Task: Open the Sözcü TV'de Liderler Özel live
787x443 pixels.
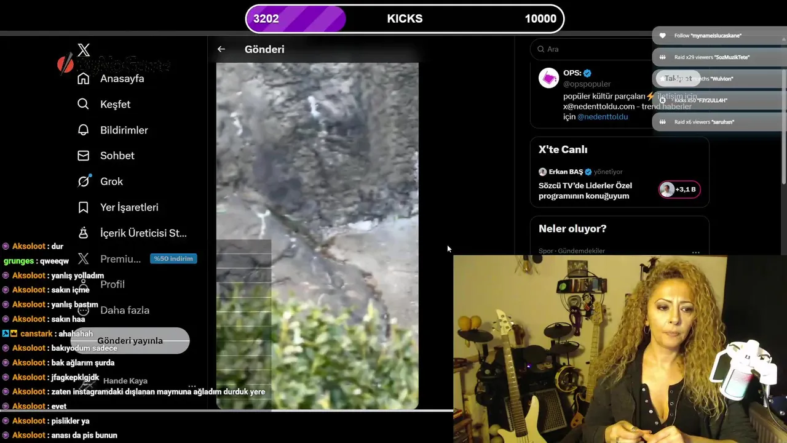Action: pos(585,191)
